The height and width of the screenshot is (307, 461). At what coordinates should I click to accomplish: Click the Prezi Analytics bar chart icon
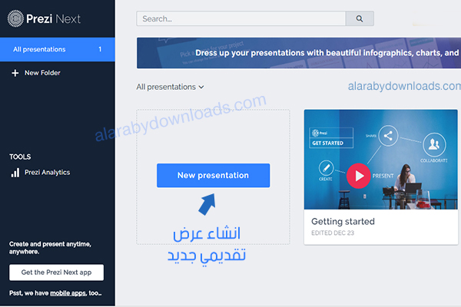coord(15,173)
